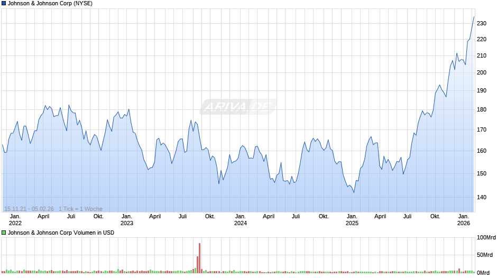Click the 160 price axis label
Screen dimensions: 497x278
pyautogui.click(x=482, y=151)
